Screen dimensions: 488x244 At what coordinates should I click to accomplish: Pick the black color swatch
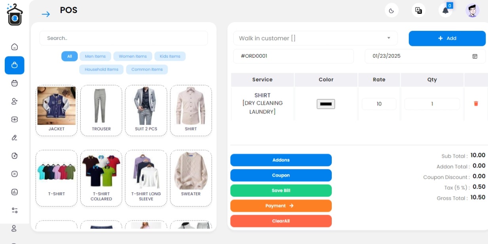[x=326, y=104]
